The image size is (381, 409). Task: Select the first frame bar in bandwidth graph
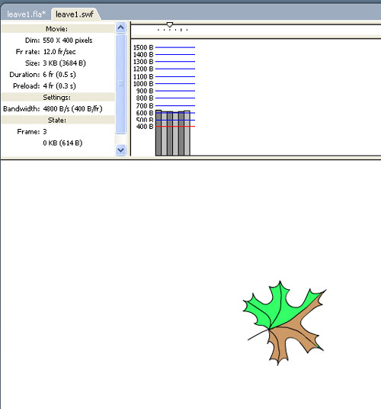pos(158,133)
